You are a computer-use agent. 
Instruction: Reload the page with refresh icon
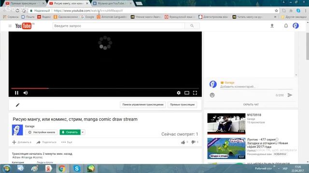click(x=17, y=11)
